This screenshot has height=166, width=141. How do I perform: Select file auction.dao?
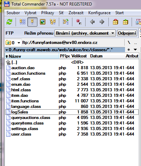(x=72, y=68)
